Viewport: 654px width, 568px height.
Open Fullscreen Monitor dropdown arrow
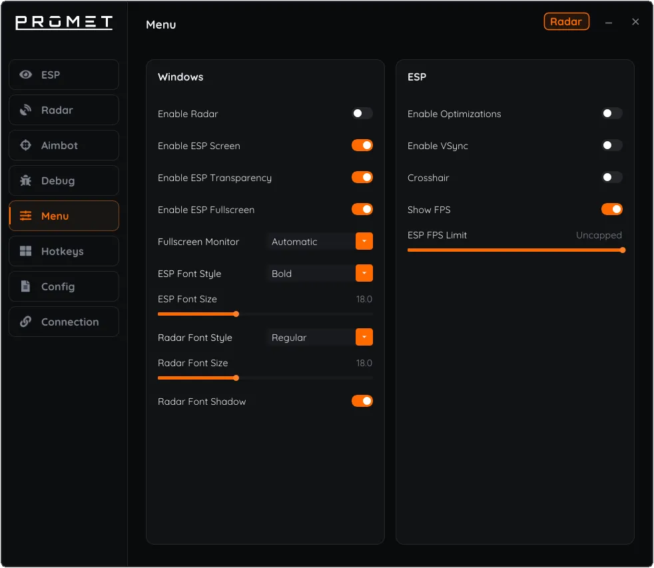click(x=364, y=241)
